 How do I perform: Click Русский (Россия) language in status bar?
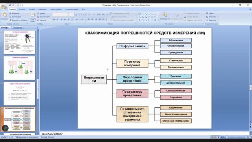tap(48, 137)
